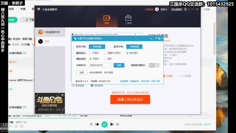The height and width of the screenshot is (133, 236).
Task: Click the 斗鱼直播伴侣 orange logo icon
Action: [40, 32]
